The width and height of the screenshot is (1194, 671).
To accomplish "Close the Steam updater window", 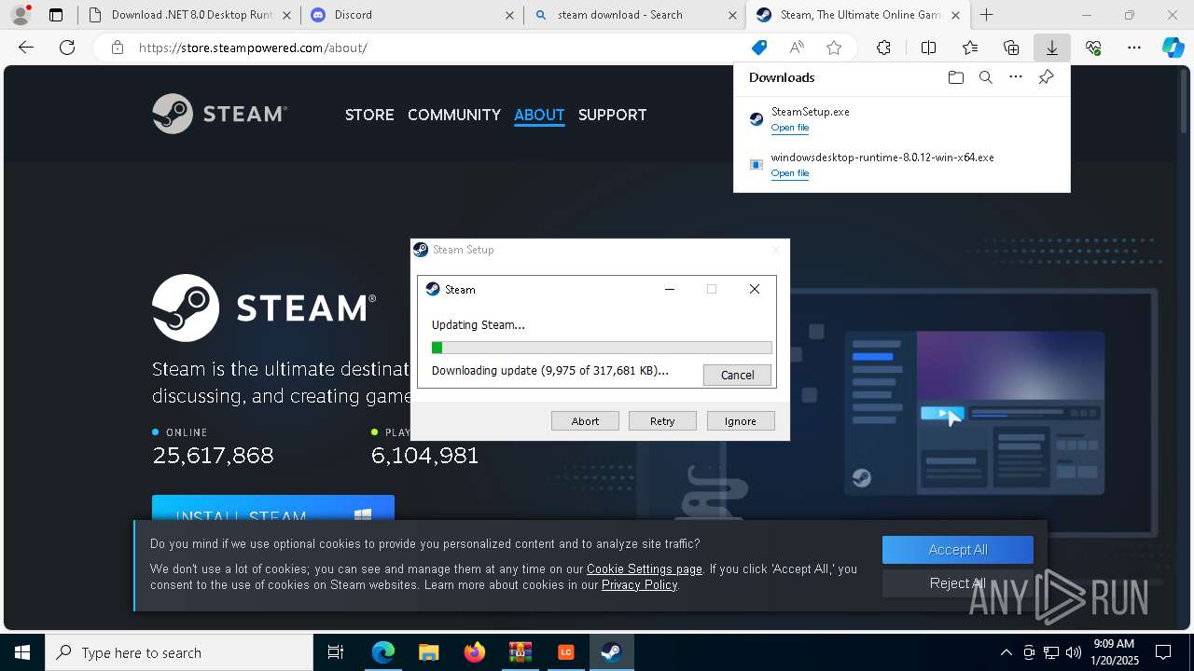I will click(x=755, y=289).
